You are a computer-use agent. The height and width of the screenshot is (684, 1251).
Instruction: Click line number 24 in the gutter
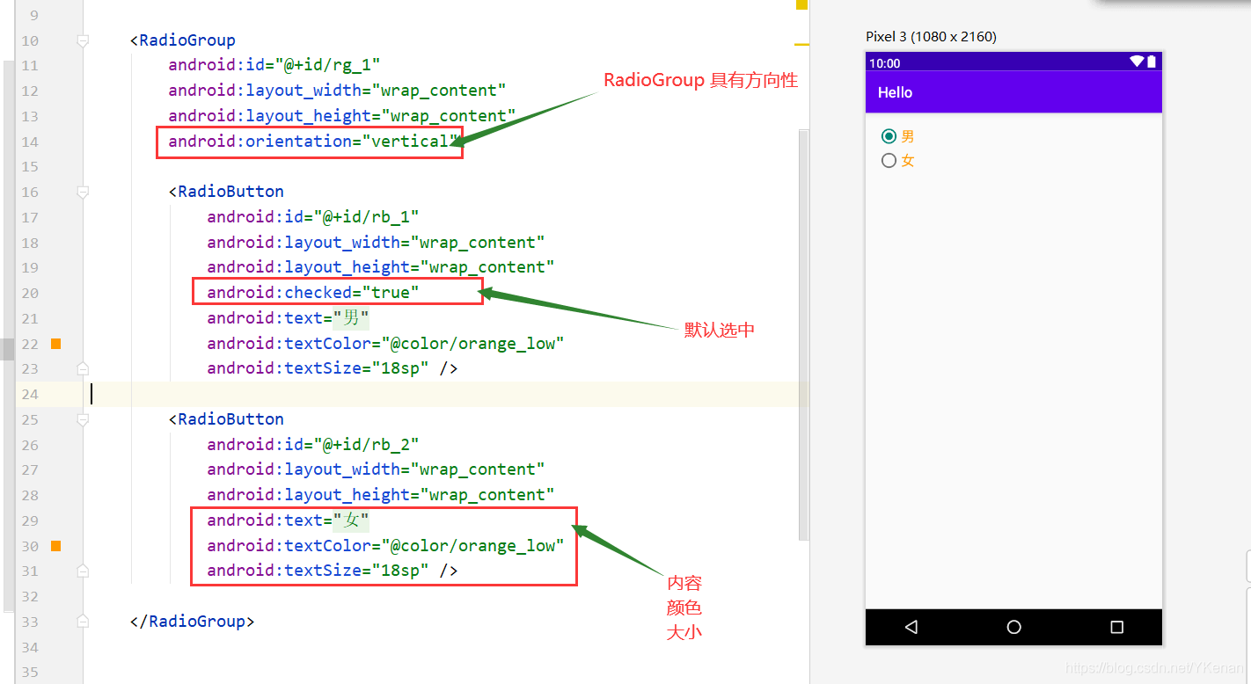tap(29, 394)
